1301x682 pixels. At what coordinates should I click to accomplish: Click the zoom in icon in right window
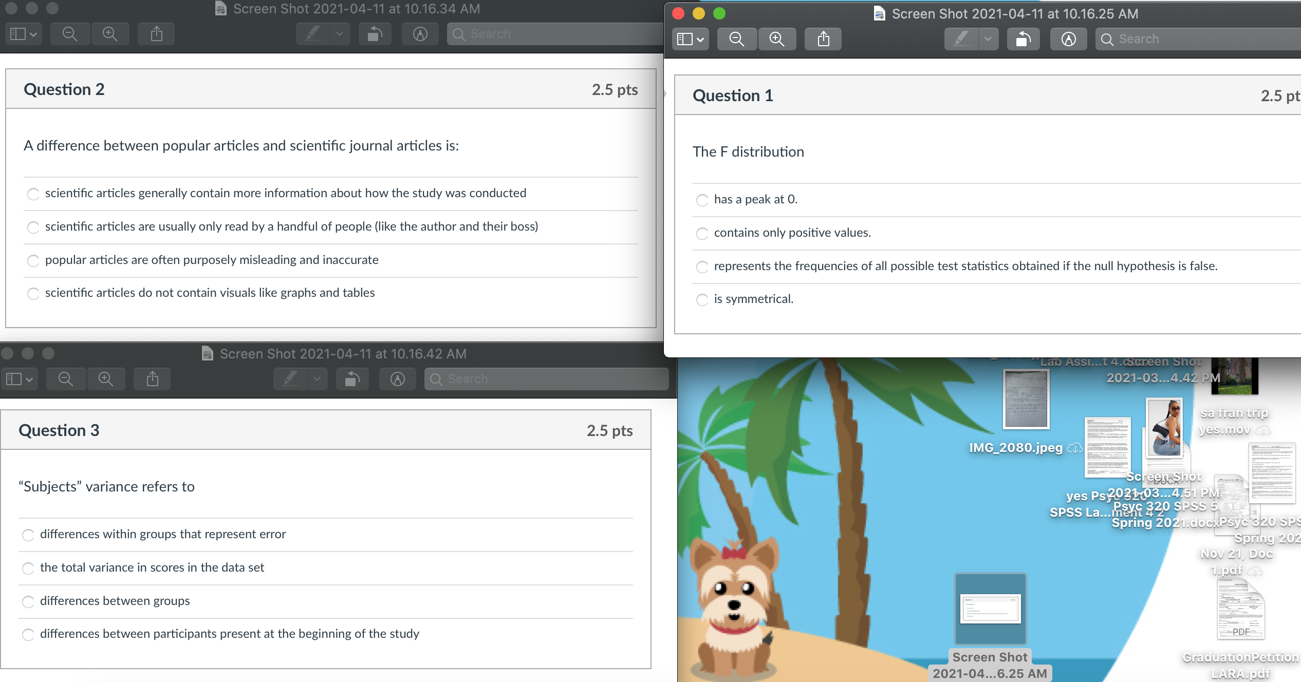(x=777, y=38)
